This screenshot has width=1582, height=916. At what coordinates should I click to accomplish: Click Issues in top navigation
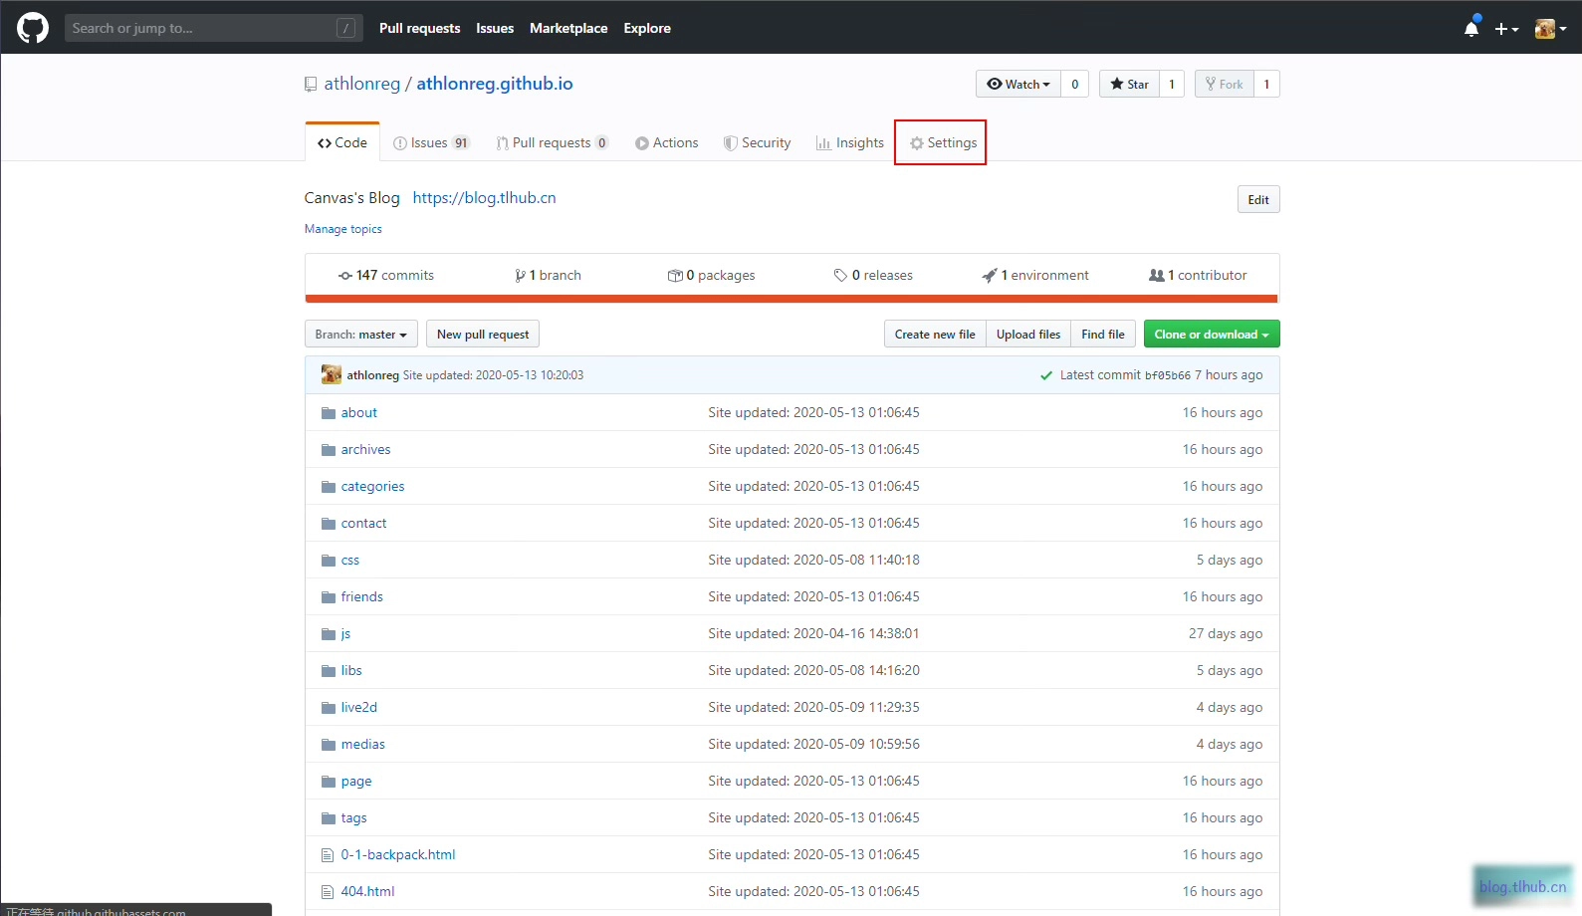click(x=495, y=28)
